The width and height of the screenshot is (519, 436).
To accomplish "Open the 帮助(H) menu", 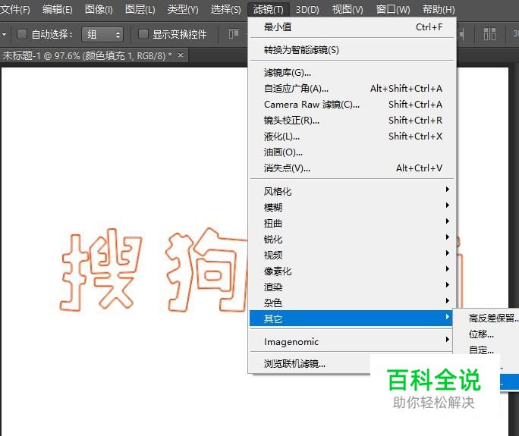I will pos(439,9).
